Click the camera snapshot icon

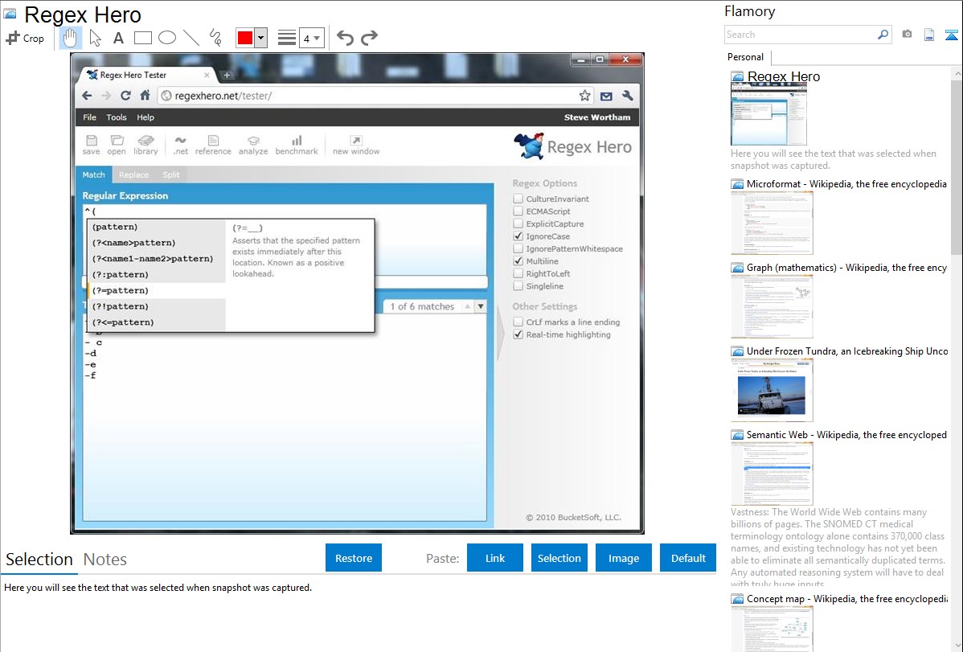tap(907, 35)
